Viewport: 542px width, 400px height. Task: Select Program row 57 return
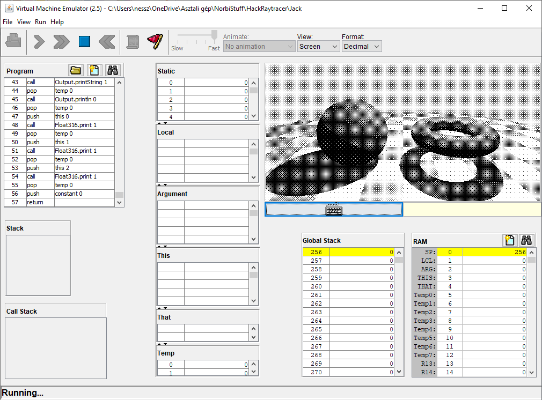[x=59, y=202]
